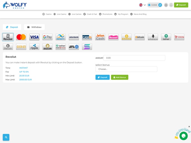191x143 pixels.
Task: Choose Google Pay as deposit method
Action: 47,37
